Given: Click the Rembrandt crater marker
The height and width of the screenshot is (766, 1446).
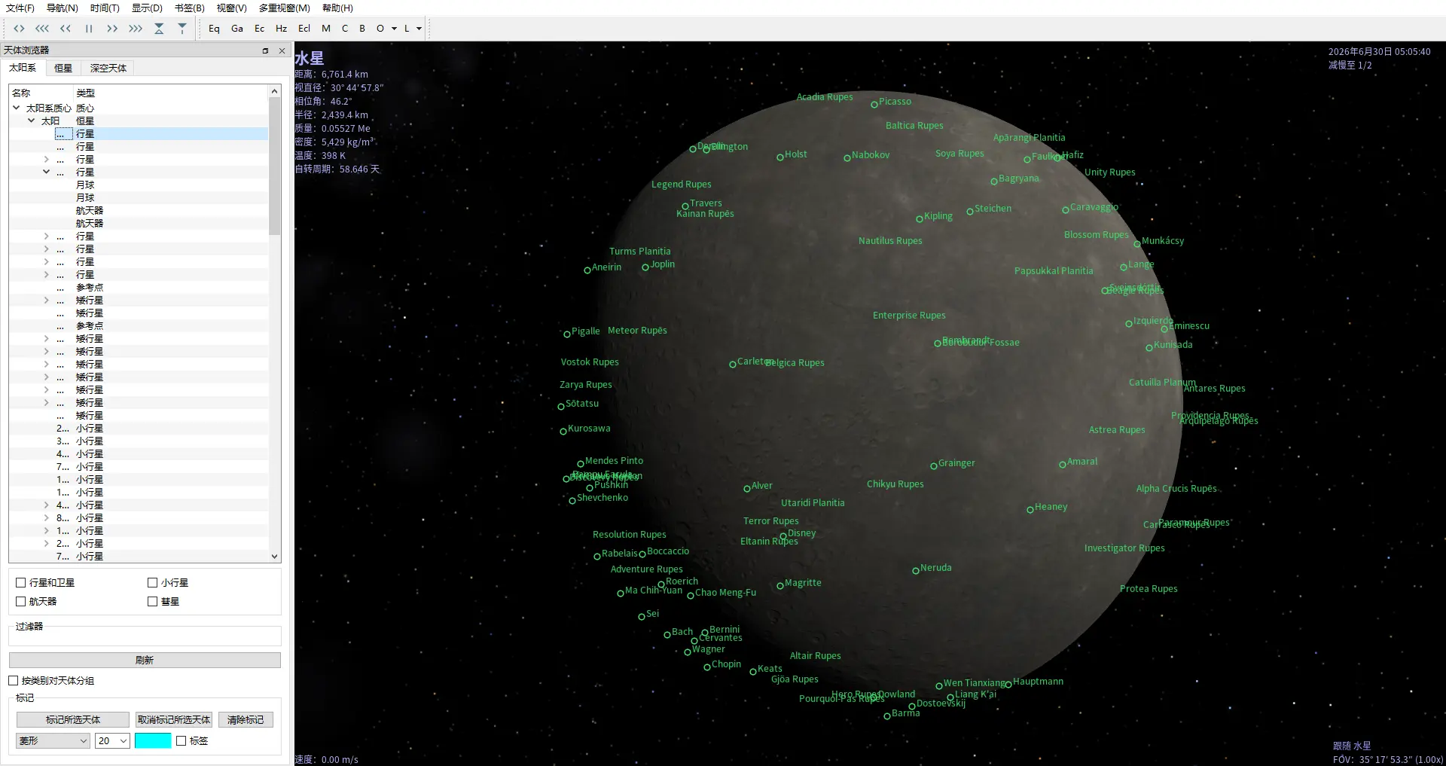Looking at the screenshot, I should pos(938,343).
